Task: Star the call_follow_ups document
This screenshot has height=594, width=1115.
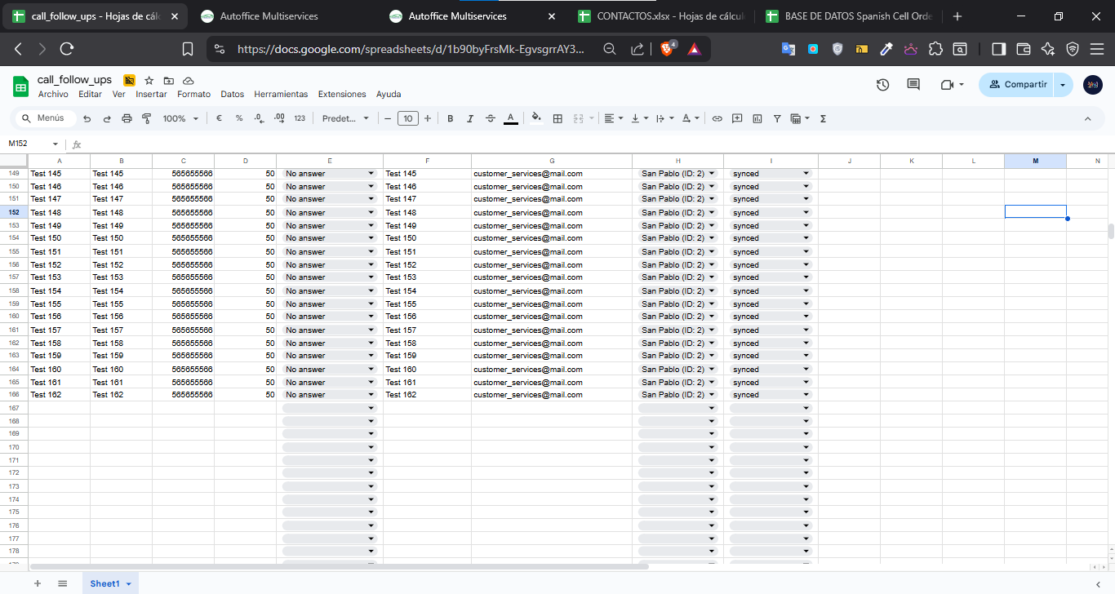Action: tap(149, 80)
